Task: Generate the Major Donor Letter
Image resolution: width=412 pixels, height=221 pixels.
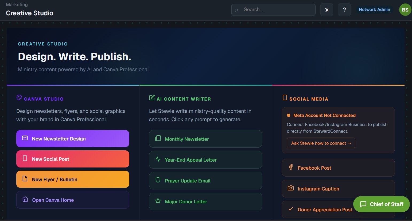Action: coord(205,201)
